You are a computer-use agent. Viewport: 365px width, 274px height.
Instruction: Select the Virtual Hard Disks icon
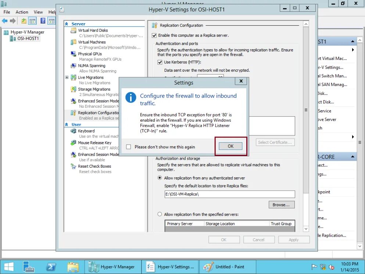tap(73, 30)
